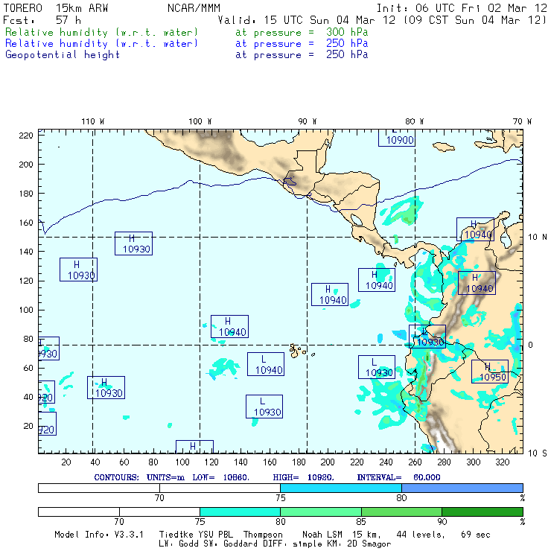Select the '10 S' latitude label
The image size is (551, 551).
(538, 453)
